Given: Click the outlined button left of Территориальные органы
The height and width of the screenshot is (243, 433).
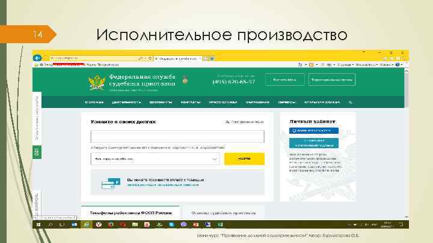Looking at the screenshot, I should pyautogui.click(x=285, y=80).
